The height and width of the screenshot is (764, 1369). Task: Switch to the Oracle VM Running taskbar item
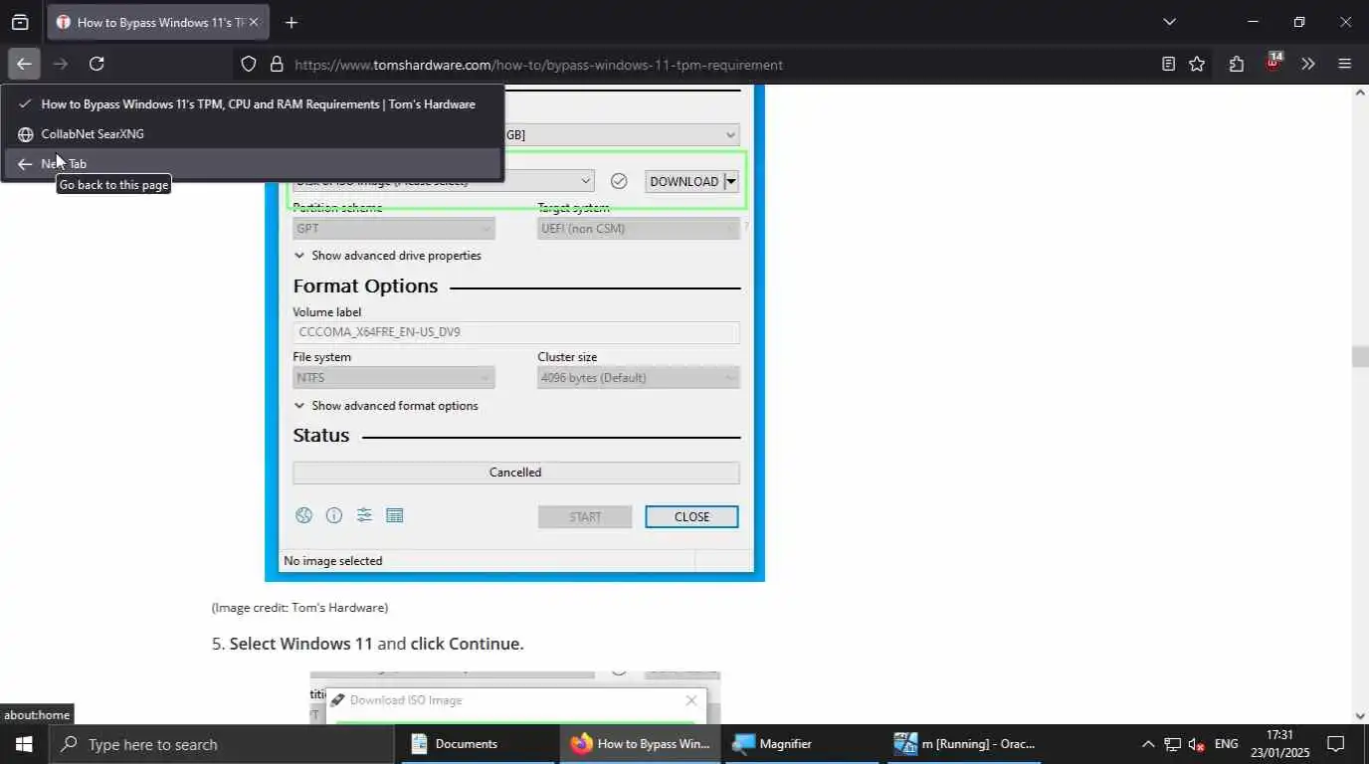(x=964, y=744)
